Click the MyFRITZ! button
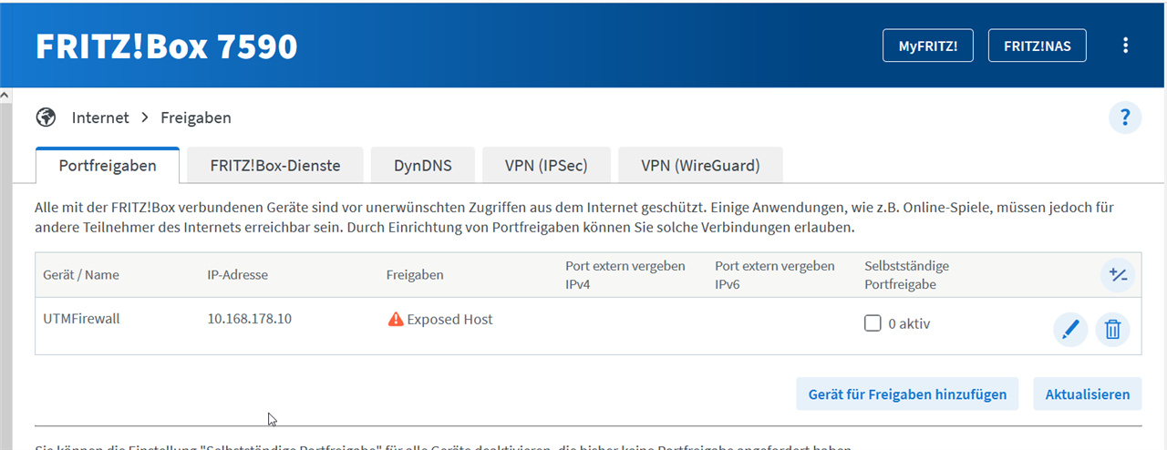 (x=928, y=46)
